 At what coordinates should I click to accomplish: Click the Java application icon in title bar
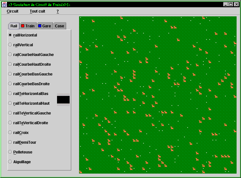click(x=4, y=4)
